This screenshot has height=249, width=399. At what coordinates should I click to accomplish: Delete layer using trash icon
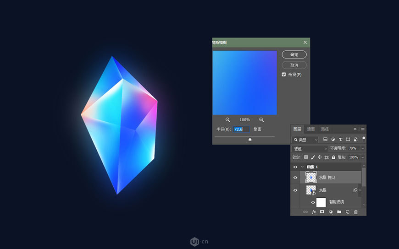355,212
